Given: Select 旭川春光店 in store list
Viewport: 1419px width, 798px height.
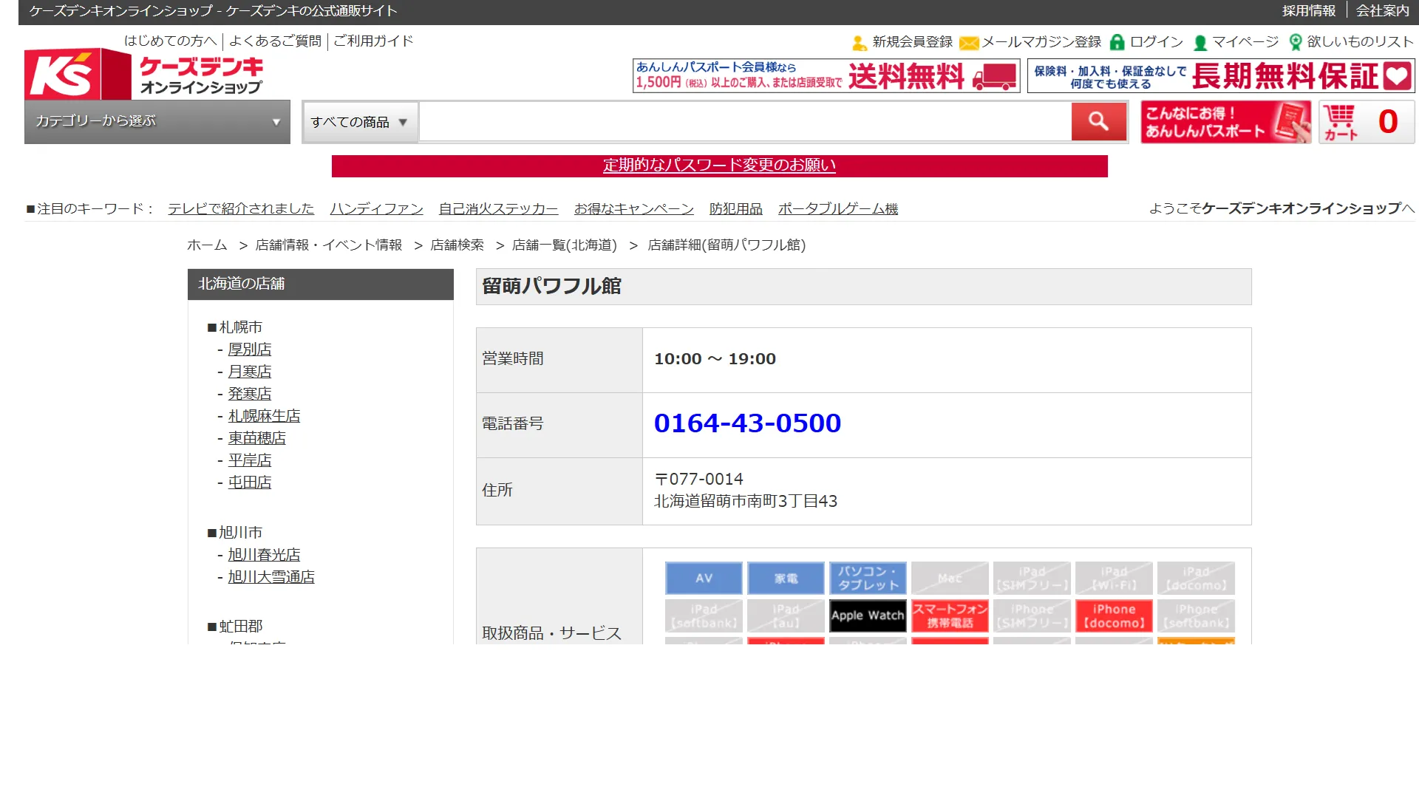Looking at the screenshot, I should [264, 555].
